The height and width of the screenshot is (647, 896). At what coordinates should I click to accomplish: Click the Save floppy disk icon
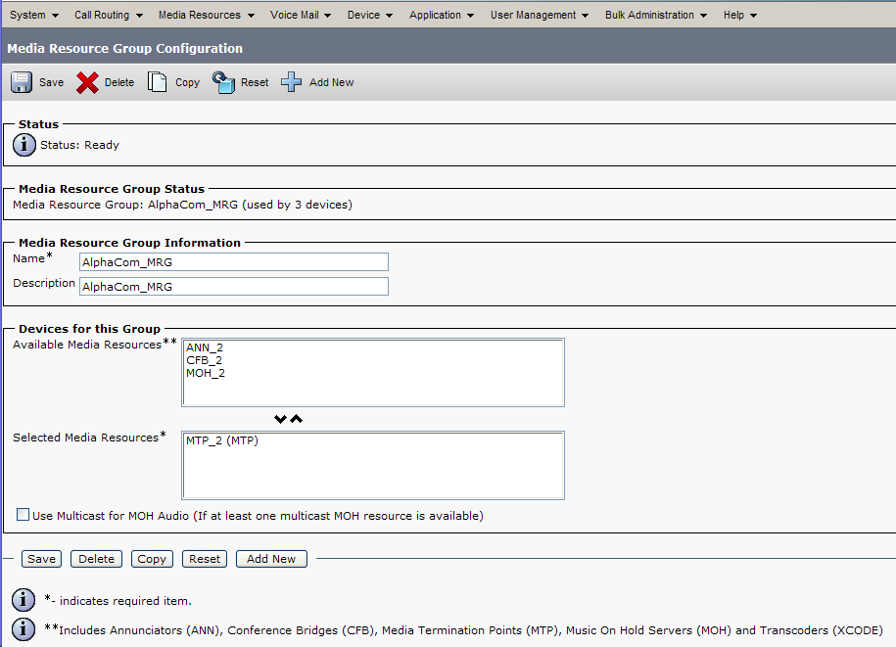pyautogui.click(x=22, y=82)
